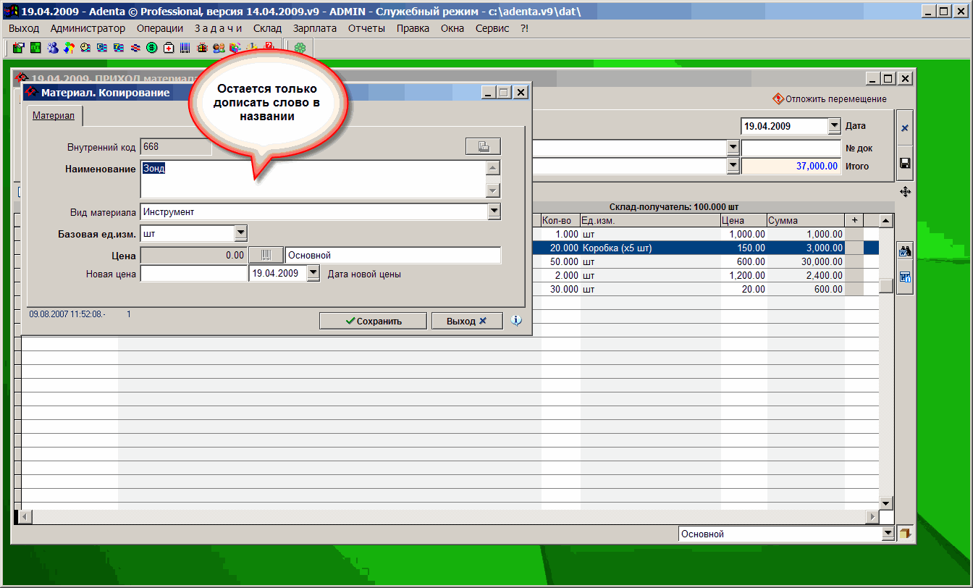973x588 pixels.
Task: Click the green clover toolbar icon
Action: pyautogui.click(x=299, y=48)
